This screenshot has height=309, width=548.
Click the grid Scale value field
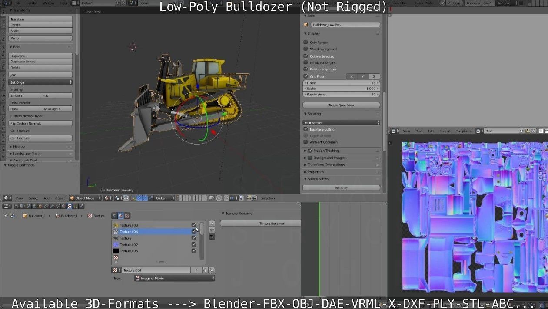coord(342,89)
